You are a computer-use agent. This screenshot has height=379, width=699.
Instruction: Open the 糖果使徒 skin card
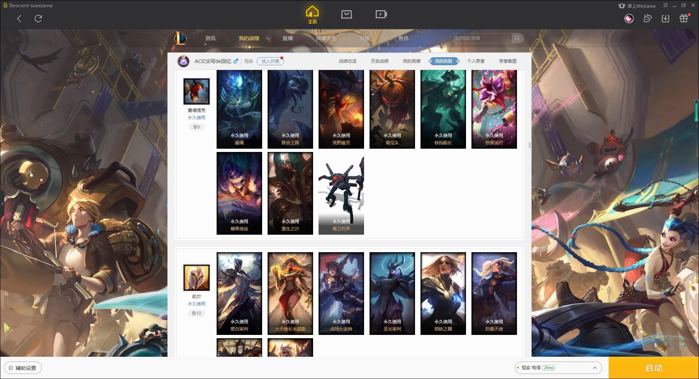[239, 193]
